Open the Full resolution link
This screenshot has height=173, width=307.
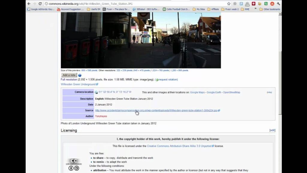(x=69, y=80)
